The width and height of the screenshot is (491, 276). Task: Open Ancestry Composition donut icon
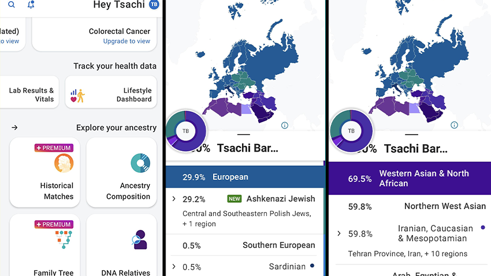tap(140, 164)
